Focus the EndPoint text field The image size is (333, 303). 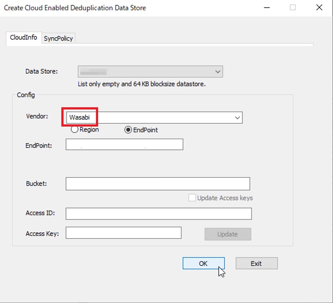(x=124, y=144)
